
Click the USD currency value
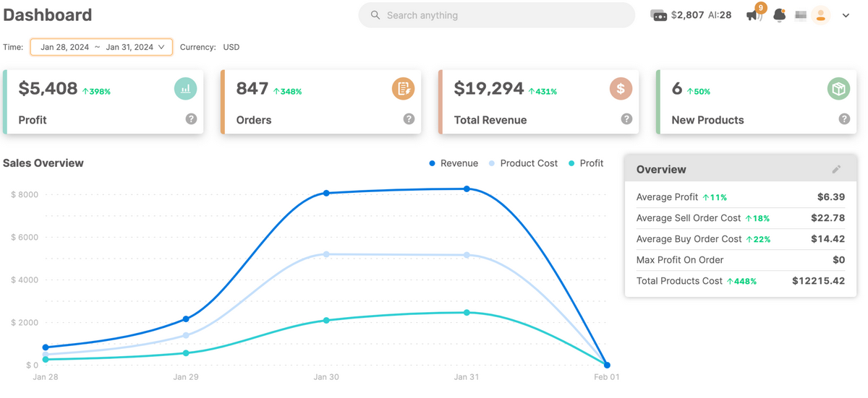231,47
